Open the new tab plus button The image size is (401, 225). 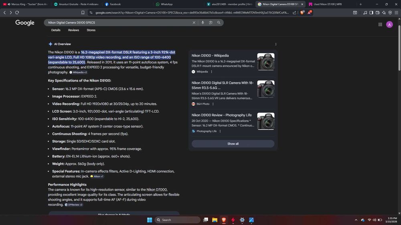tap(360, 4)
